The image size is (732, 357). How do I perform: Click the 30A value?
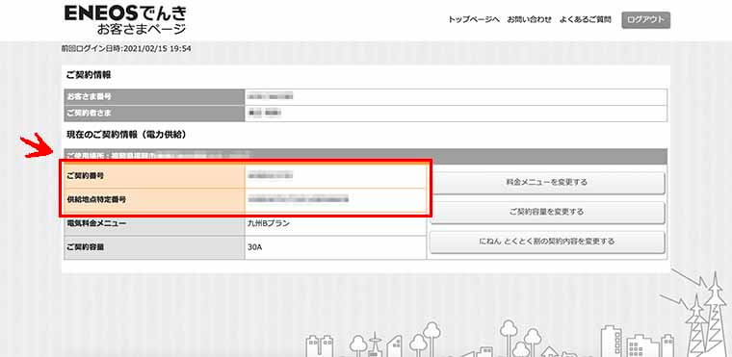pyautogui.click(x=255, y=247)
